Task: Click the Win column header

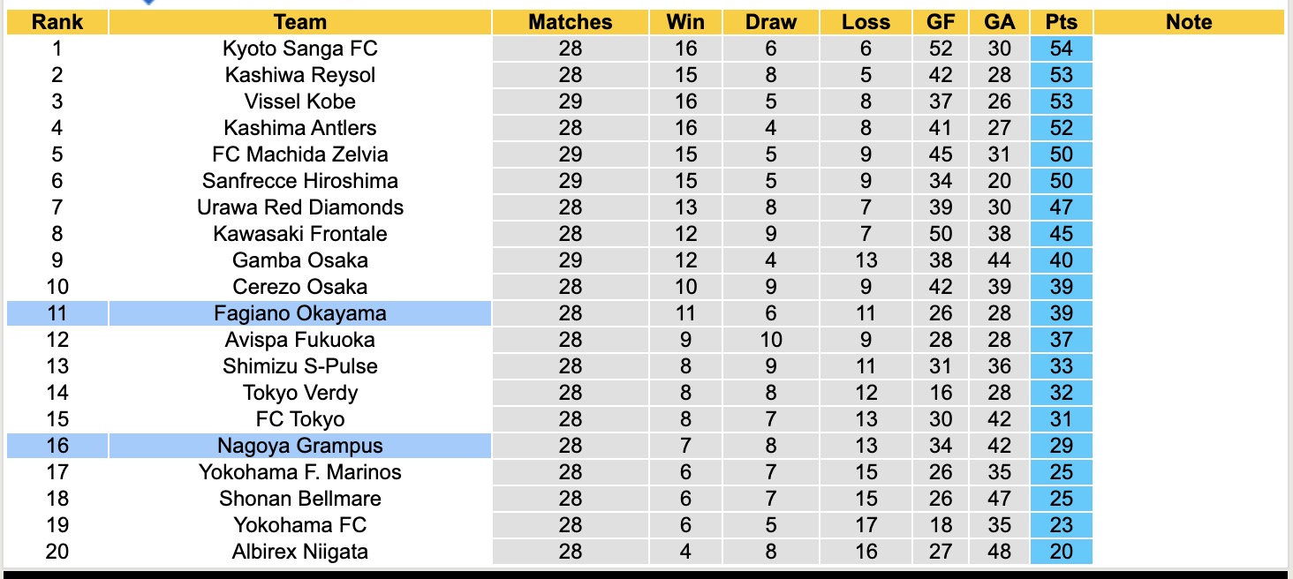Action: 685,22
